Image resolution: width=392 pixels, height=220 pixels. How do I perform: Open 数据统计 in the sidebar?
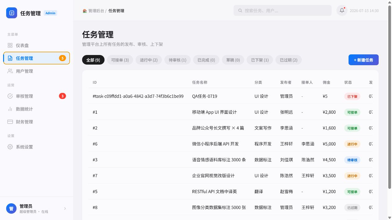tap(37, 109)
